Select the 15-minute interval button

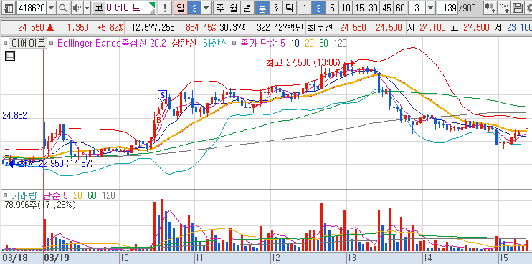[x=360, y=8]
